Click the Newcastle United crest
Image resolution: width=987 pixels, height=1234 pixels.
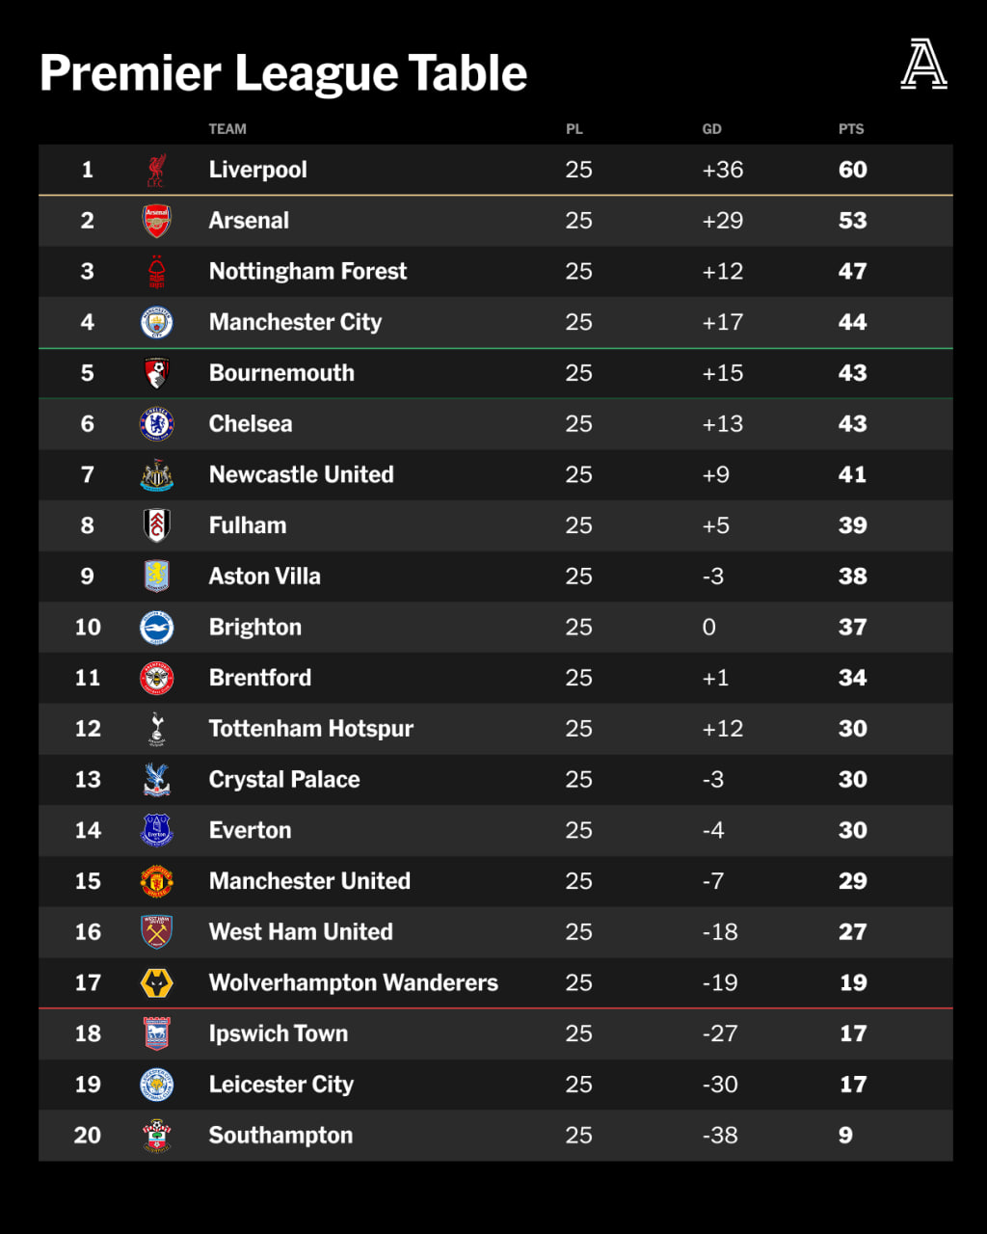(x=156, y=474)
